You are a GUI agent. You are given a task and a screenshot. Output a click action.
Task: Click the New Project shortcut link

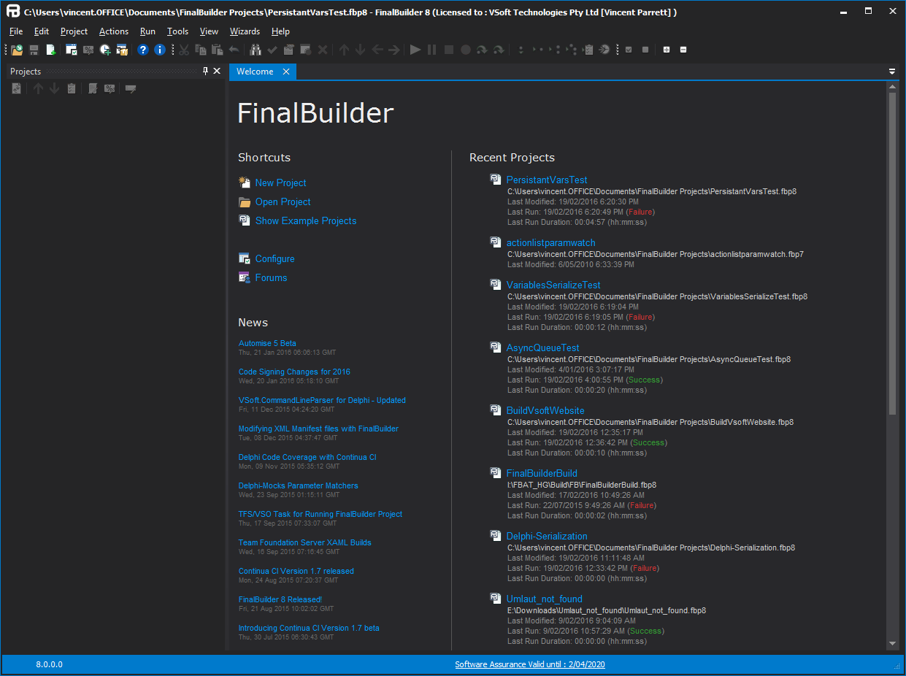click(x=281, y=183)
